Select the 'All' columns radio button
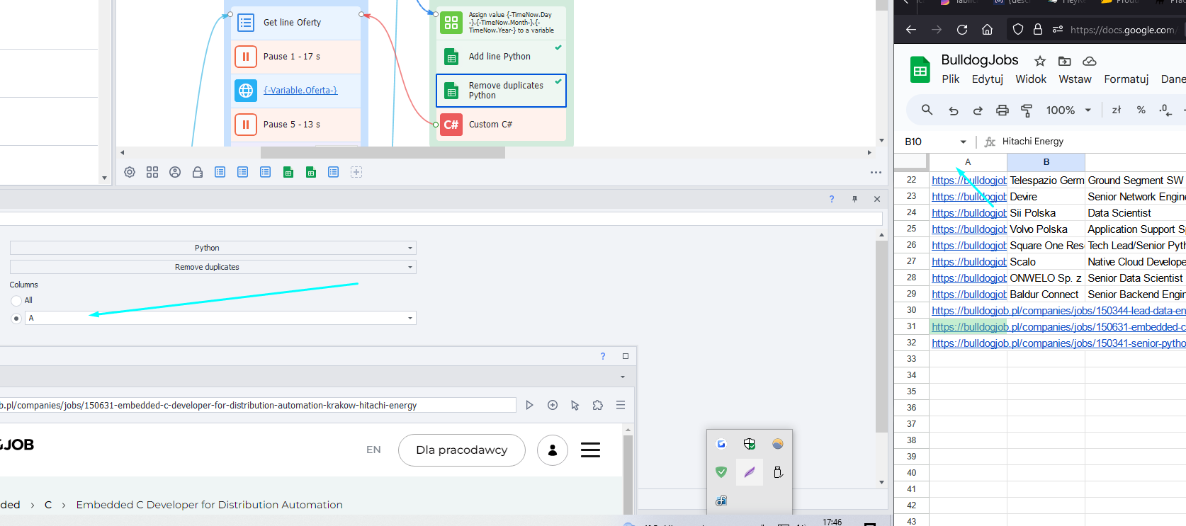 (16, 301)
